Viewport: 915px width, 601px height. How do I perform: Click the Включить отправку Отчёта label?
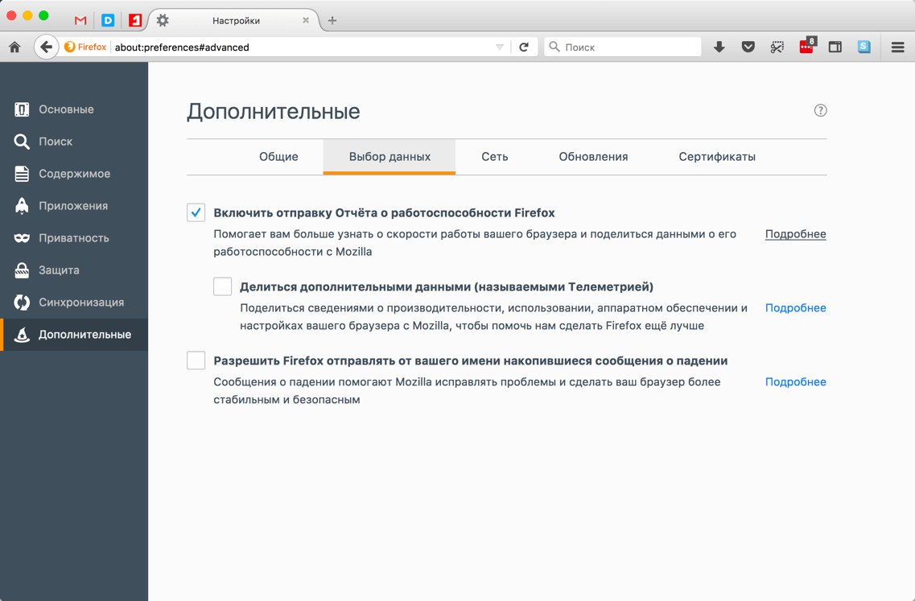pos(384,213)
